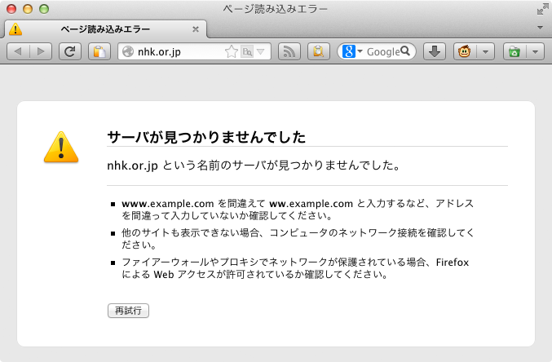Minimize the window with yellow button
Screen dimensions: 552x362
point(28,9)
